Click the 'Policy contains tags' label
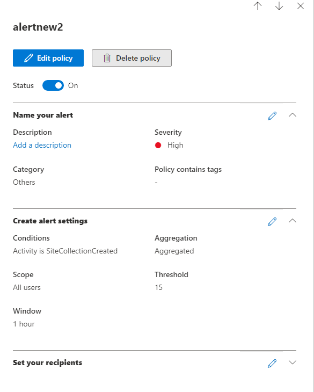 (x=188, y=169)
